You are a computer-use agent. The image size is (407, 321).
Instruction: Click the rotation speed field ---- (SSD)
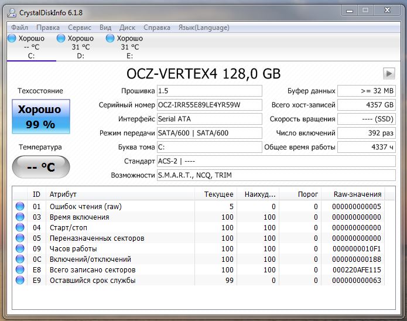coord(367,119)
